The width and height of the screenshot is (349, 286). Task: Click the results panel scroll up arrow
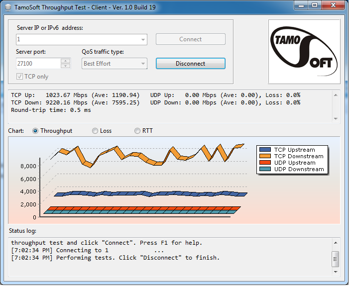[336, 95]
